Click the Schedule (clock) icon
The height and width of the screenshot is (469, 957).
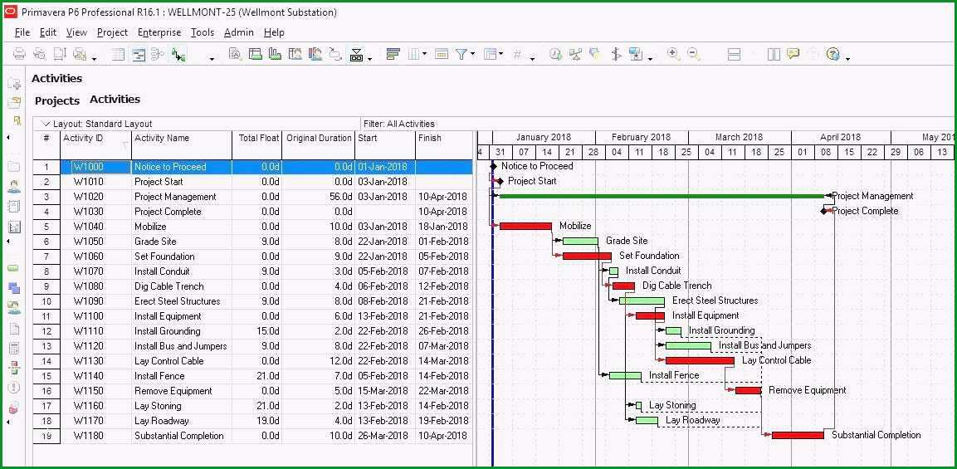(x=555, y=54)
